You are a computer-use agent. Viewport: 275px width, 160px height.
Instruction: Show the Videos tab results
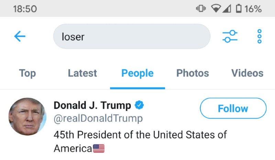[x=247, y=73]
